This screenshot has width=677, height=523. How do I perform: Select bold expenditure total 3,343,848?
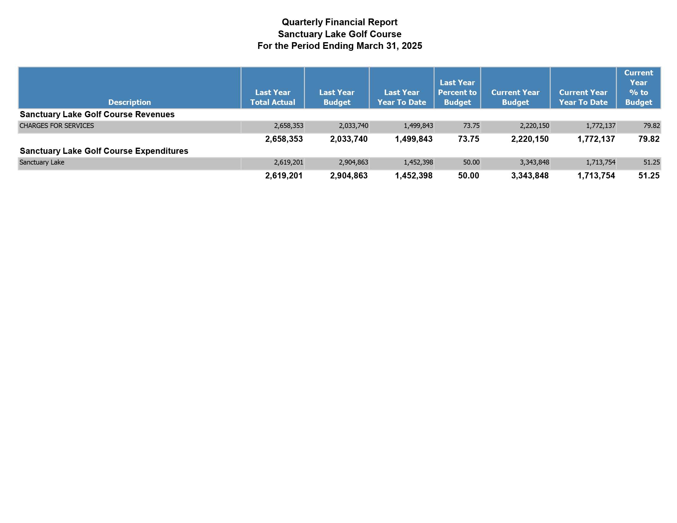click(530, 176)
